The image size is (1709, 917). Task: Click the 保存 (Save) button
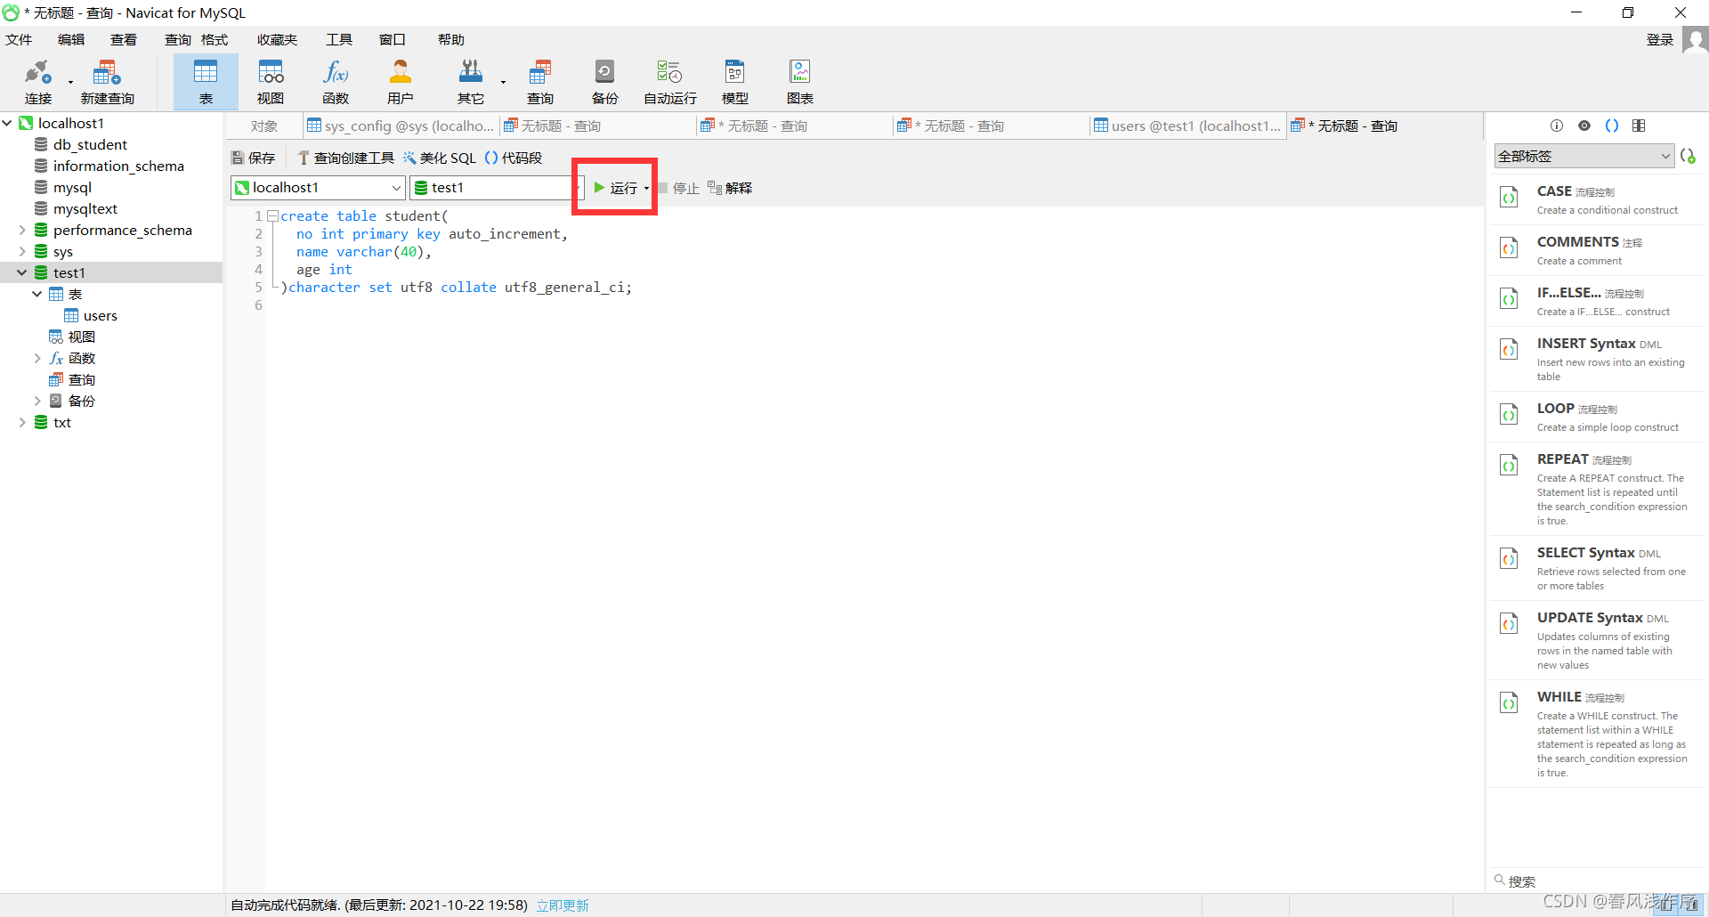pyautogui.click(x=254, y=158)
